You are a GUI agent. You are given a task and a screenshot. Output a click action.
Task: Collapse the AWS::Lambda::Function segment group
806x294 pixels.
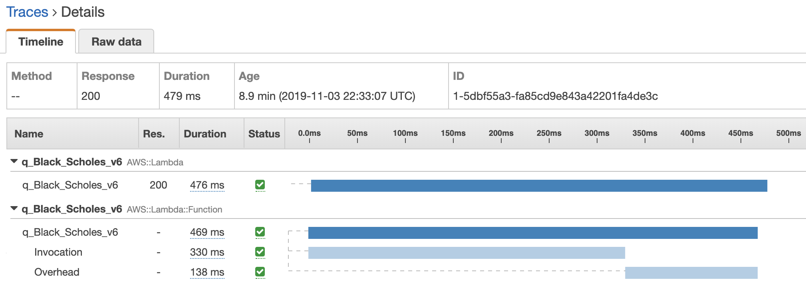[14, 209]
